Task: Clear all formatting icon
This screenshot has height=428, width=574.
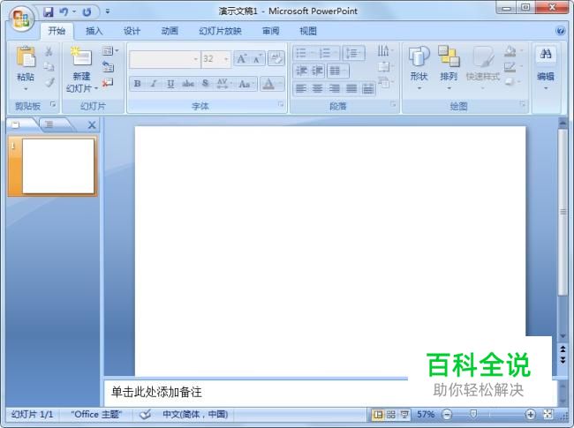Action: [x=276, y=58]
